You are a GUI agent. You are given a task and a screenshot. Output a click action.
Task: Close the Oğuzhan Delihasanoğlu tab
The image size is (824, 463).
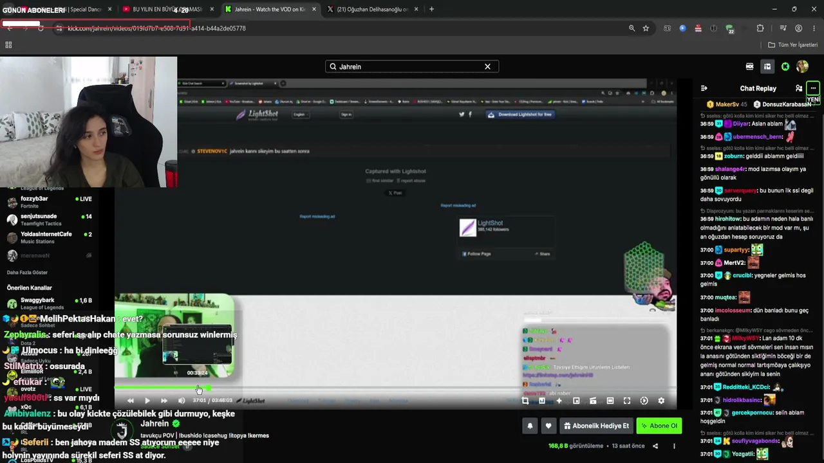416,10
